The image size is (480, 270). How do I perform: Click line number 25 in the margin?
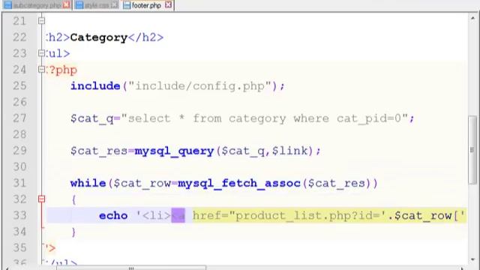point(19,85)
